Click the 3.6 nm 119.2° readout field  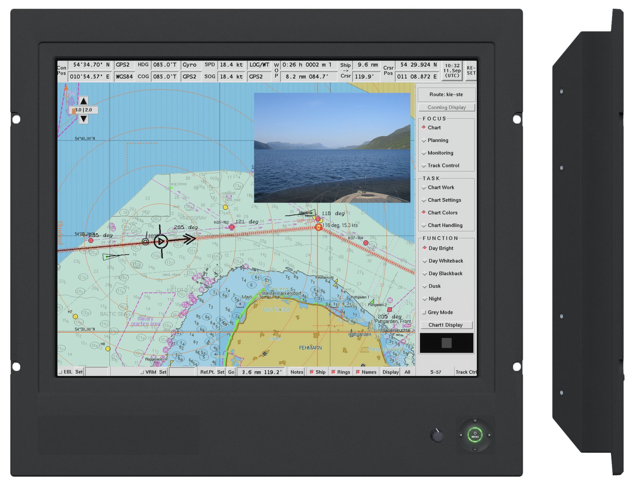(262, 372)
